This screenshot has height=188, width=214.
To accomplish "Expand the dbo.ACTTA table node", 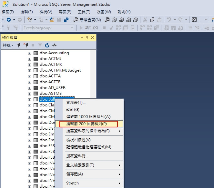I will 29,76.
